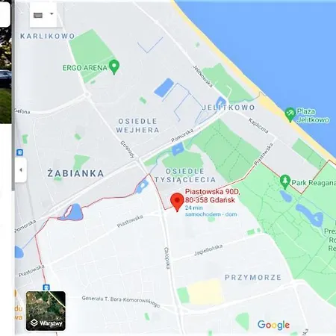Click the OSIEDLE WEJHERA area label
The image size is (336, 336).
(x=137, y=125)
